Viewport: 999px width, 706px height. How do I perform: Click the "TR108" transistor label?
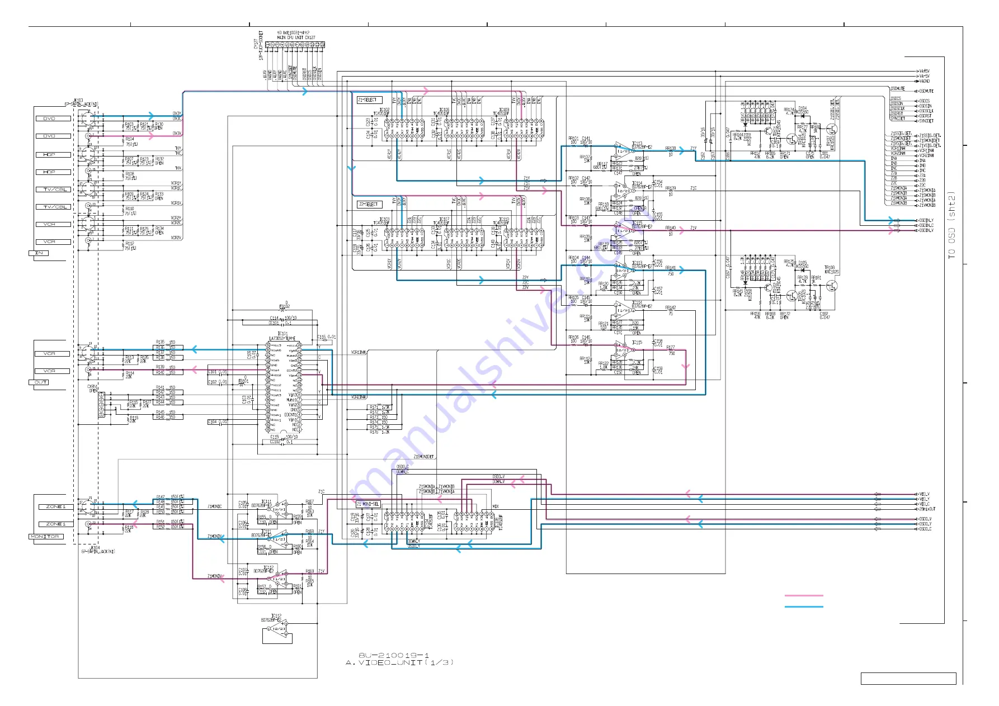click(x=830, y=268)
